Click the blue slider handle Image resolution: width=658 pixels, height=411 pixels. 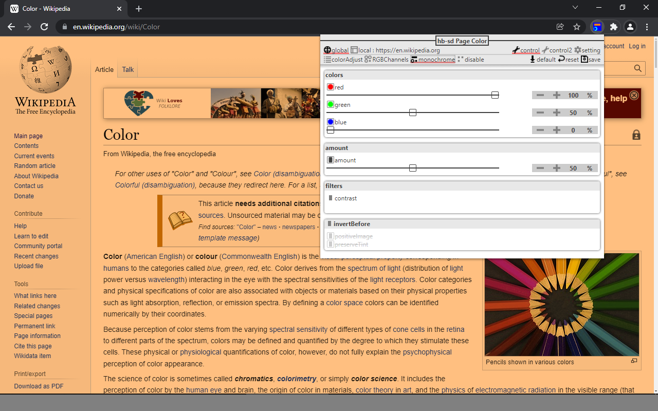coord(331,130)
